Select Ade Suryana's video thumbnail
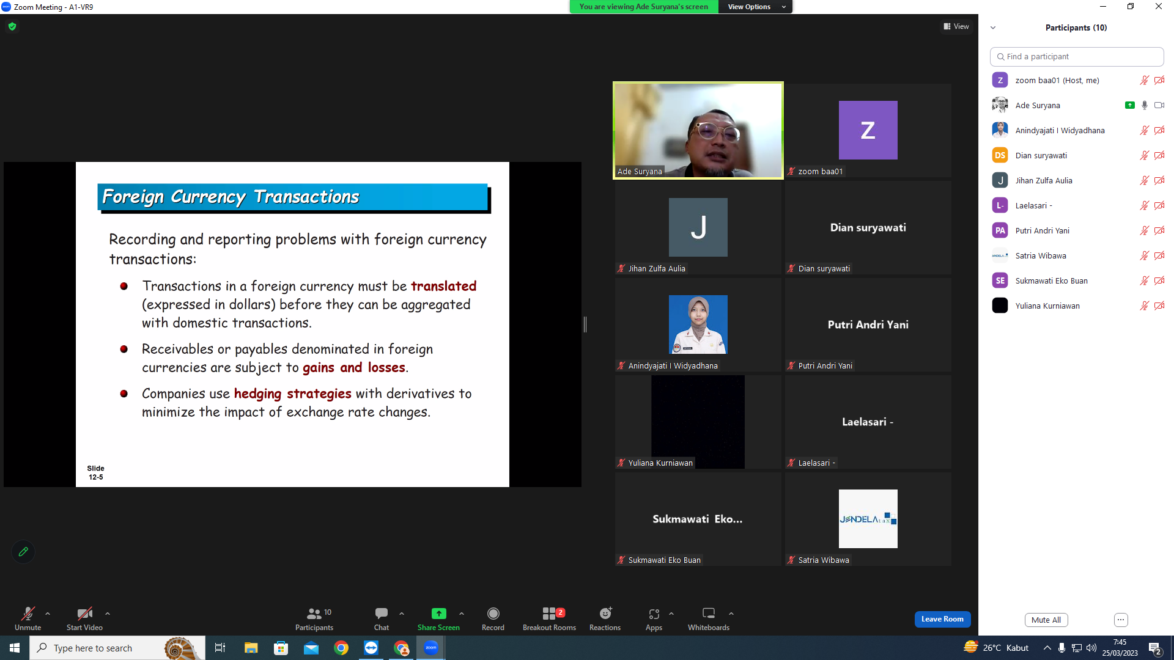1174x660 pixels. click(698, 130)
